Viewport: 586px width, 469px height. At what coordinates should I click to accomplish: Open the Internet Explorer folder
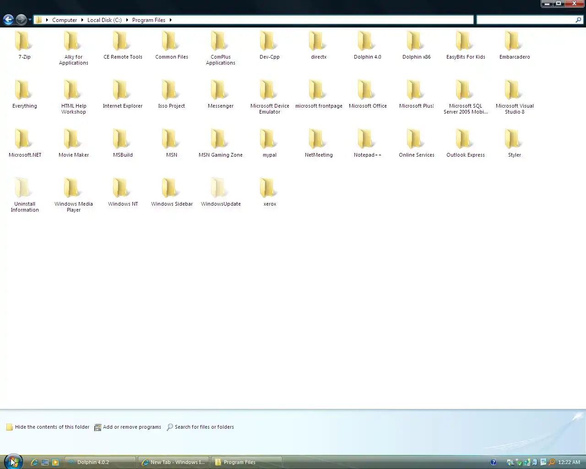coord(123,94)
